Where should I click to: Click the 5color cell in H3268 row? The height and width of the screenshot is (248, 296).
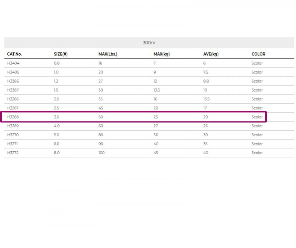257,117
